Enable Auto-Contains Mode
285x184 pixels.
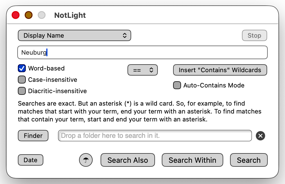click(177, 85)
